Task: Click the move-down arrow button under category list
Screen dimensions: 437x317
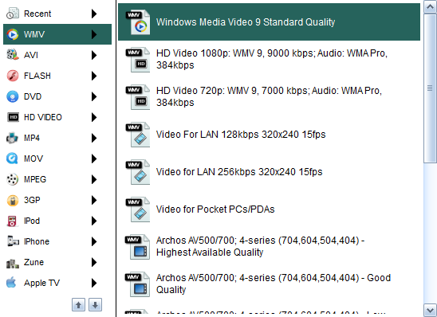Action: point(96,305)
